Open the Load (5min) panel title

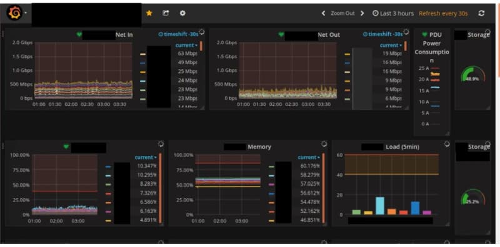click(402, 147)
